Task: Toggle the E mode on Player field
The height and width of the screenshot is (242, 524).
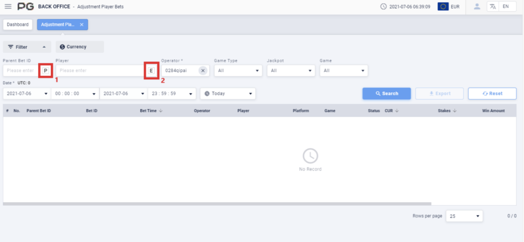Action: (x=151, y=71)
